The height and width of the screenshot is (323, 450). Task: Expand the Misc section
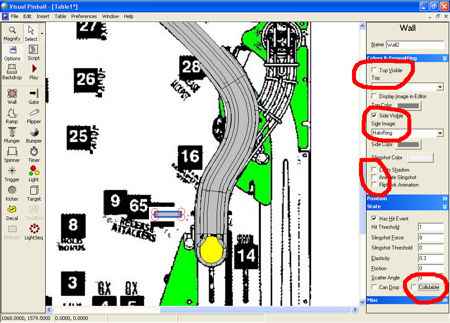[407, 300]
